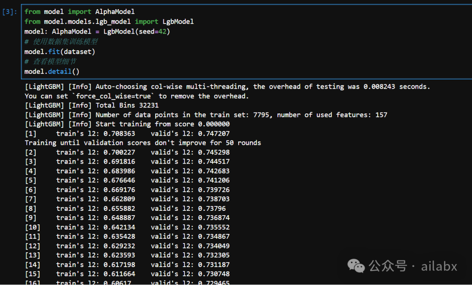Click the cell prompt label [3]:
Viewport: 472px width, 285px height.
(10, 12)
